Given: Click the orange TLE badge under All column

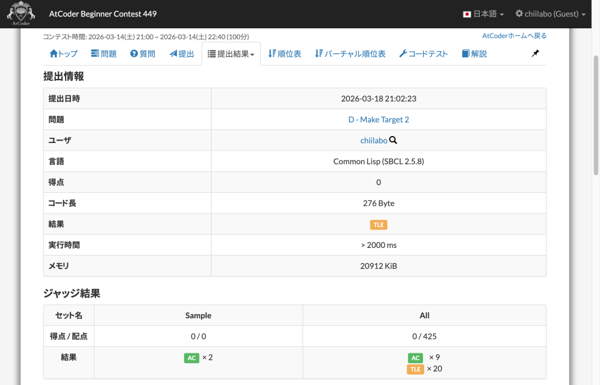Looking at the screenshot, I should (x=415, y=369).
